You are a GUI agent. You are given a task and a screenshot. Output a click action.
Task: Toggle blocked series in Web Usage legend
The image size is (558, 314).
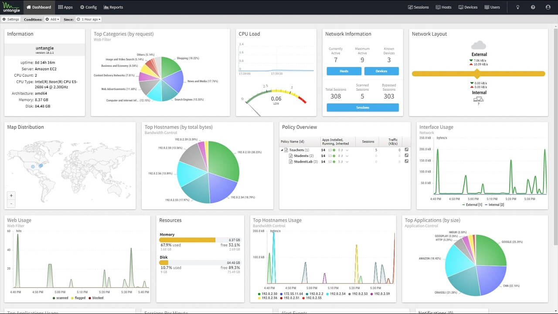95,298
